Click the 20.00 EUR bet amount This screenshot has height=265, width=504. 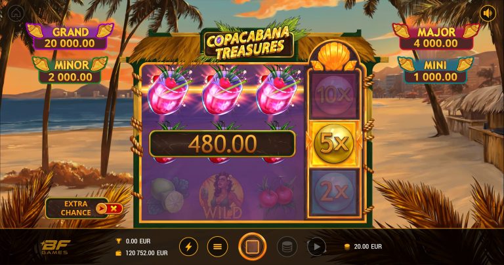[x=363, y=247]
